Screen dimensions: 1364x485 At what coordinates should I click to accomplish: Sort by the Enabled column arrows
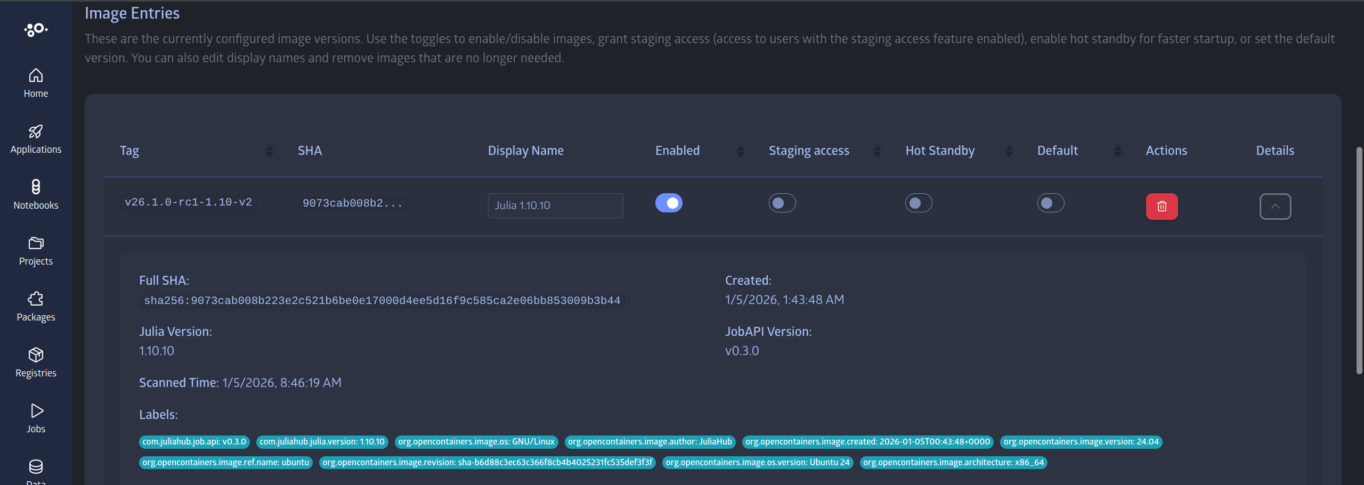pos(740,151)
